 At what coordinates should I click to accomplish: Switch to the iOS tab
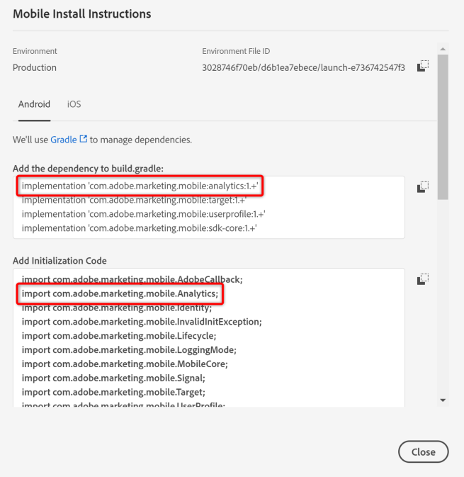pyautogui.click(x=74, y=104)
